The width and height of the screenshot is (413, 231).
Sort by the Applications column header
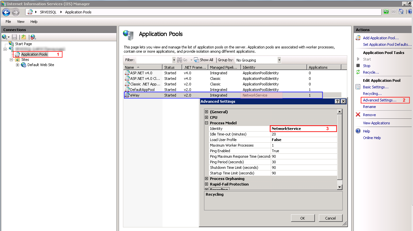(324, 67)
